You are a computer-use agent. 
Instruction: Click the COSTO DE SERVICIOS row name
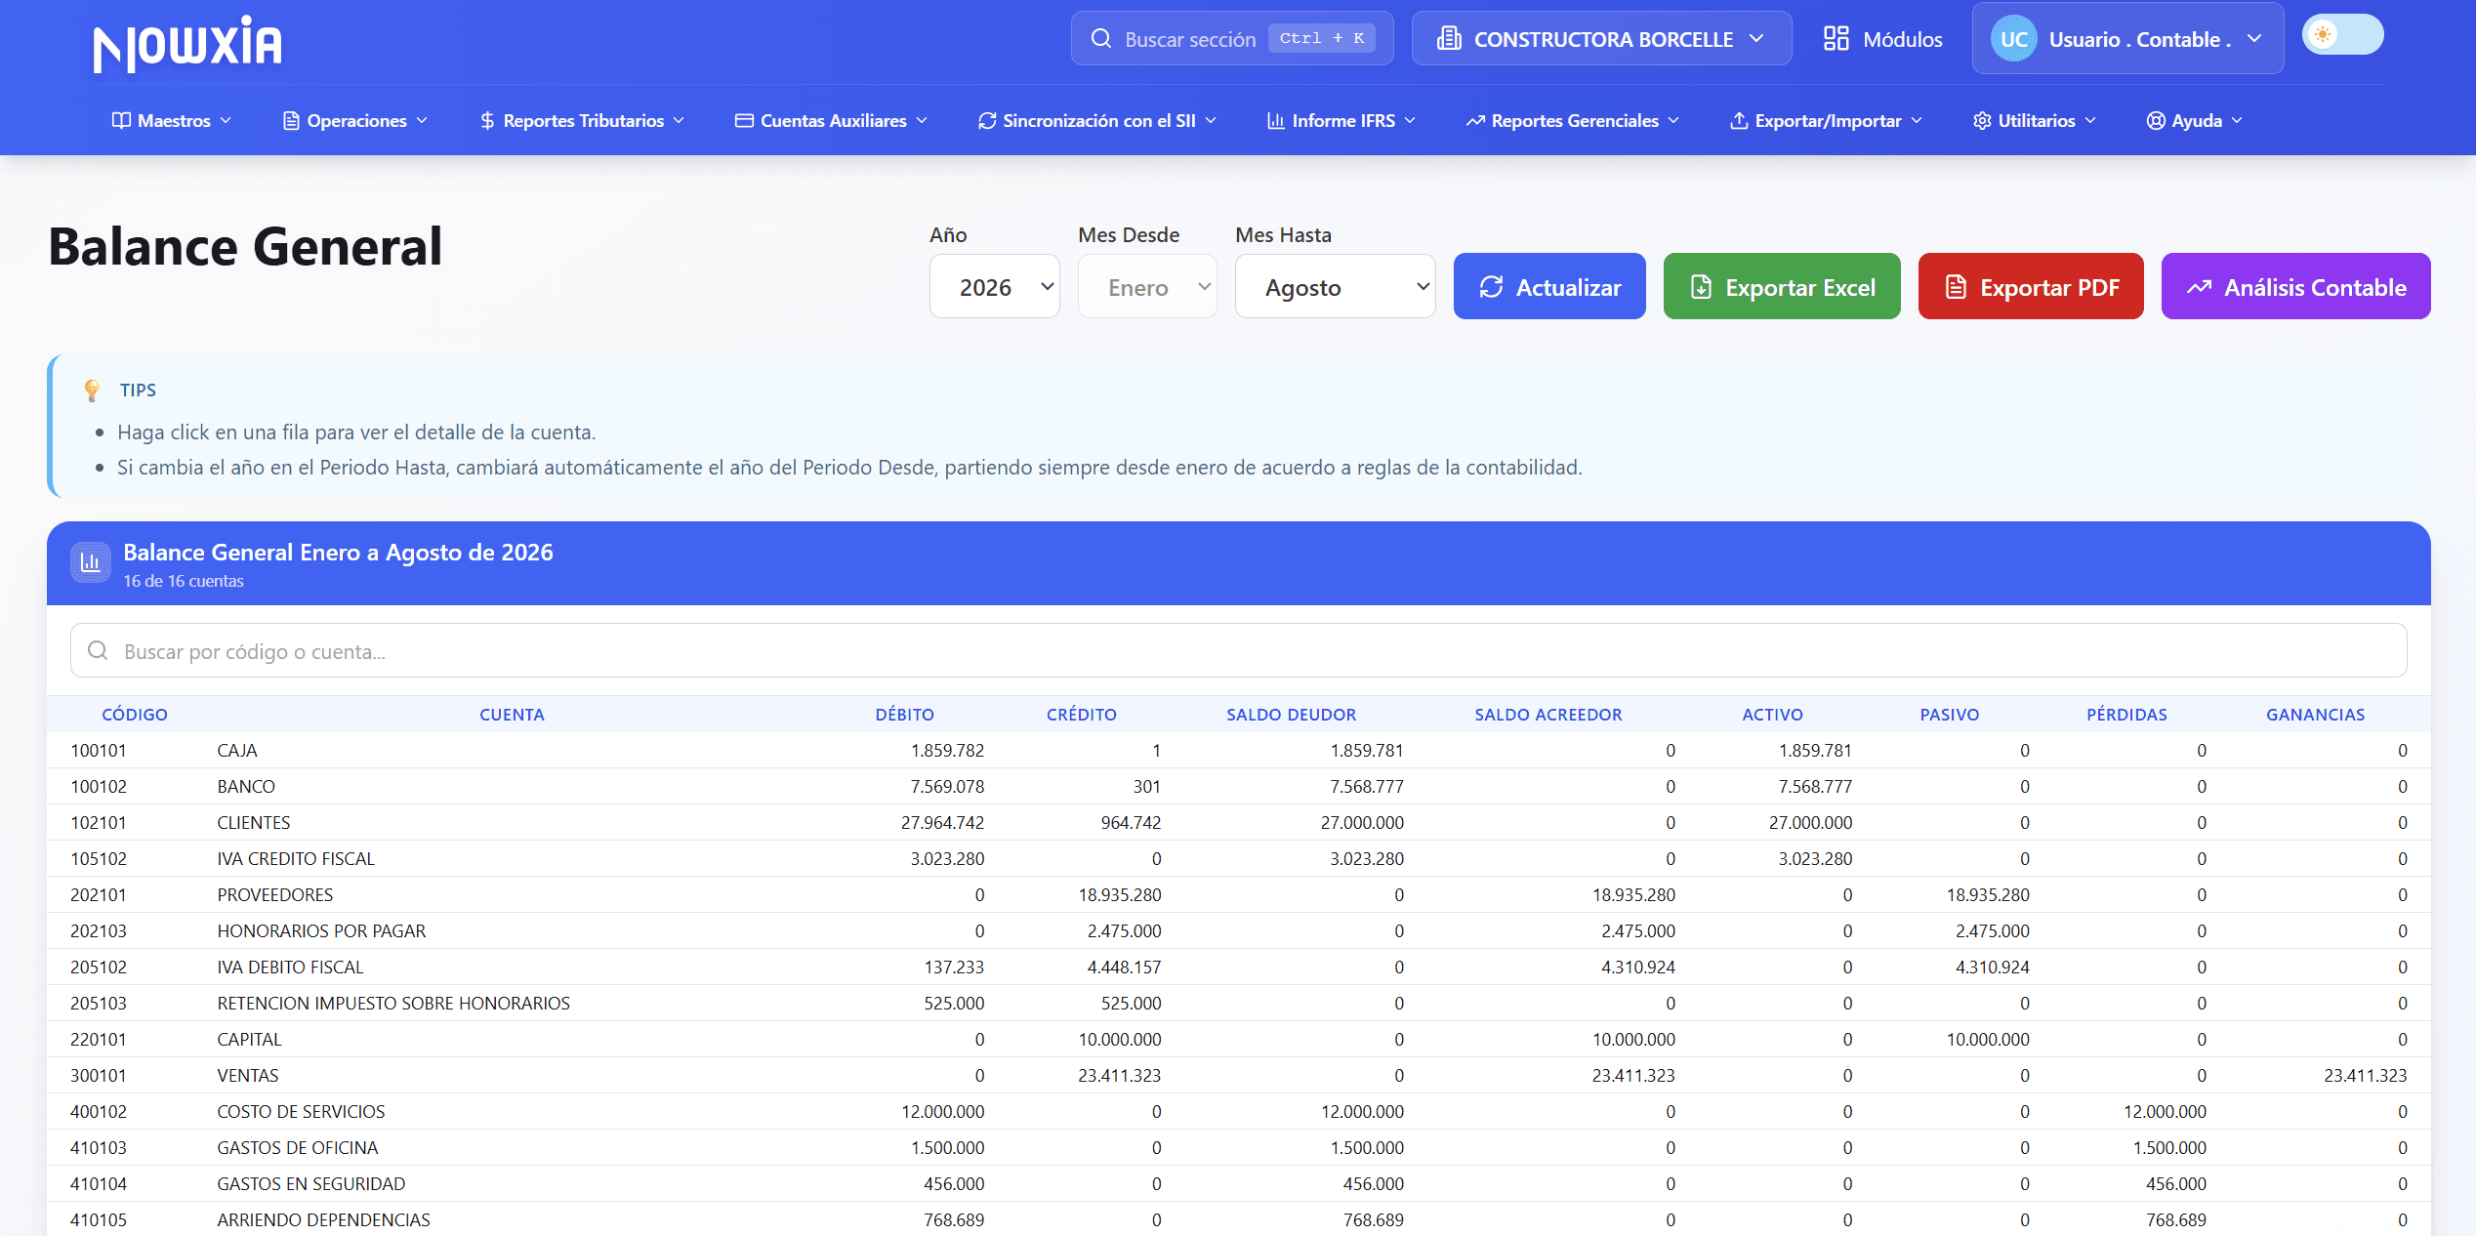pos(301,1111)
